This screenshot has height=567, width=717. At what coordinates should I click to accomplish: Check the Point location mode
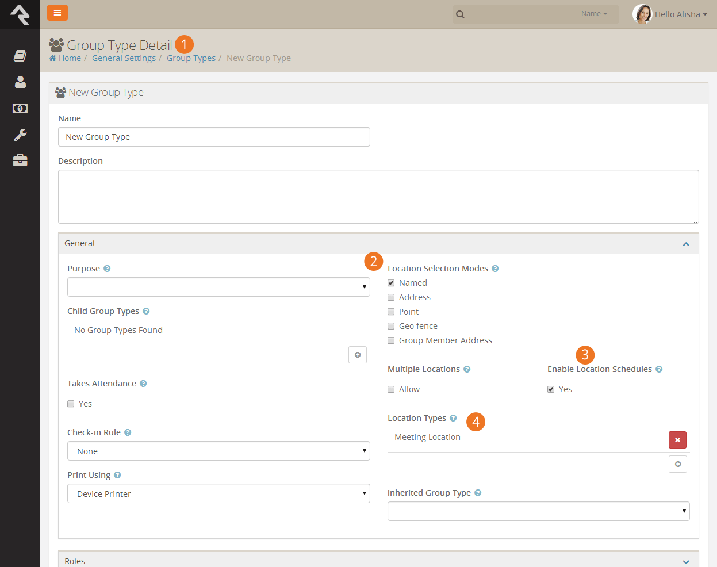(391, 312)
